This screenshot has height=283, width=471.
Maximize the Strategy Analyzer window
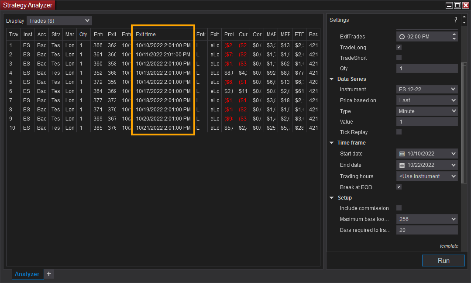point(457,5)
